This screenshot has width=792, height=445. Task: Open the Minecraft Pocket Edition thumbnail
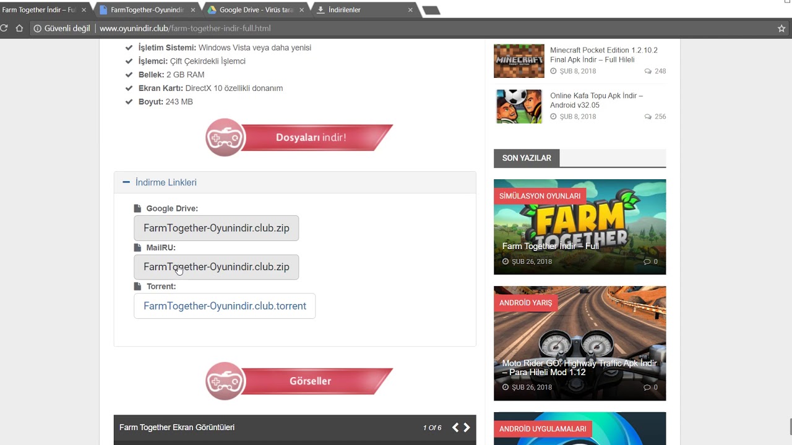[519, 61]
